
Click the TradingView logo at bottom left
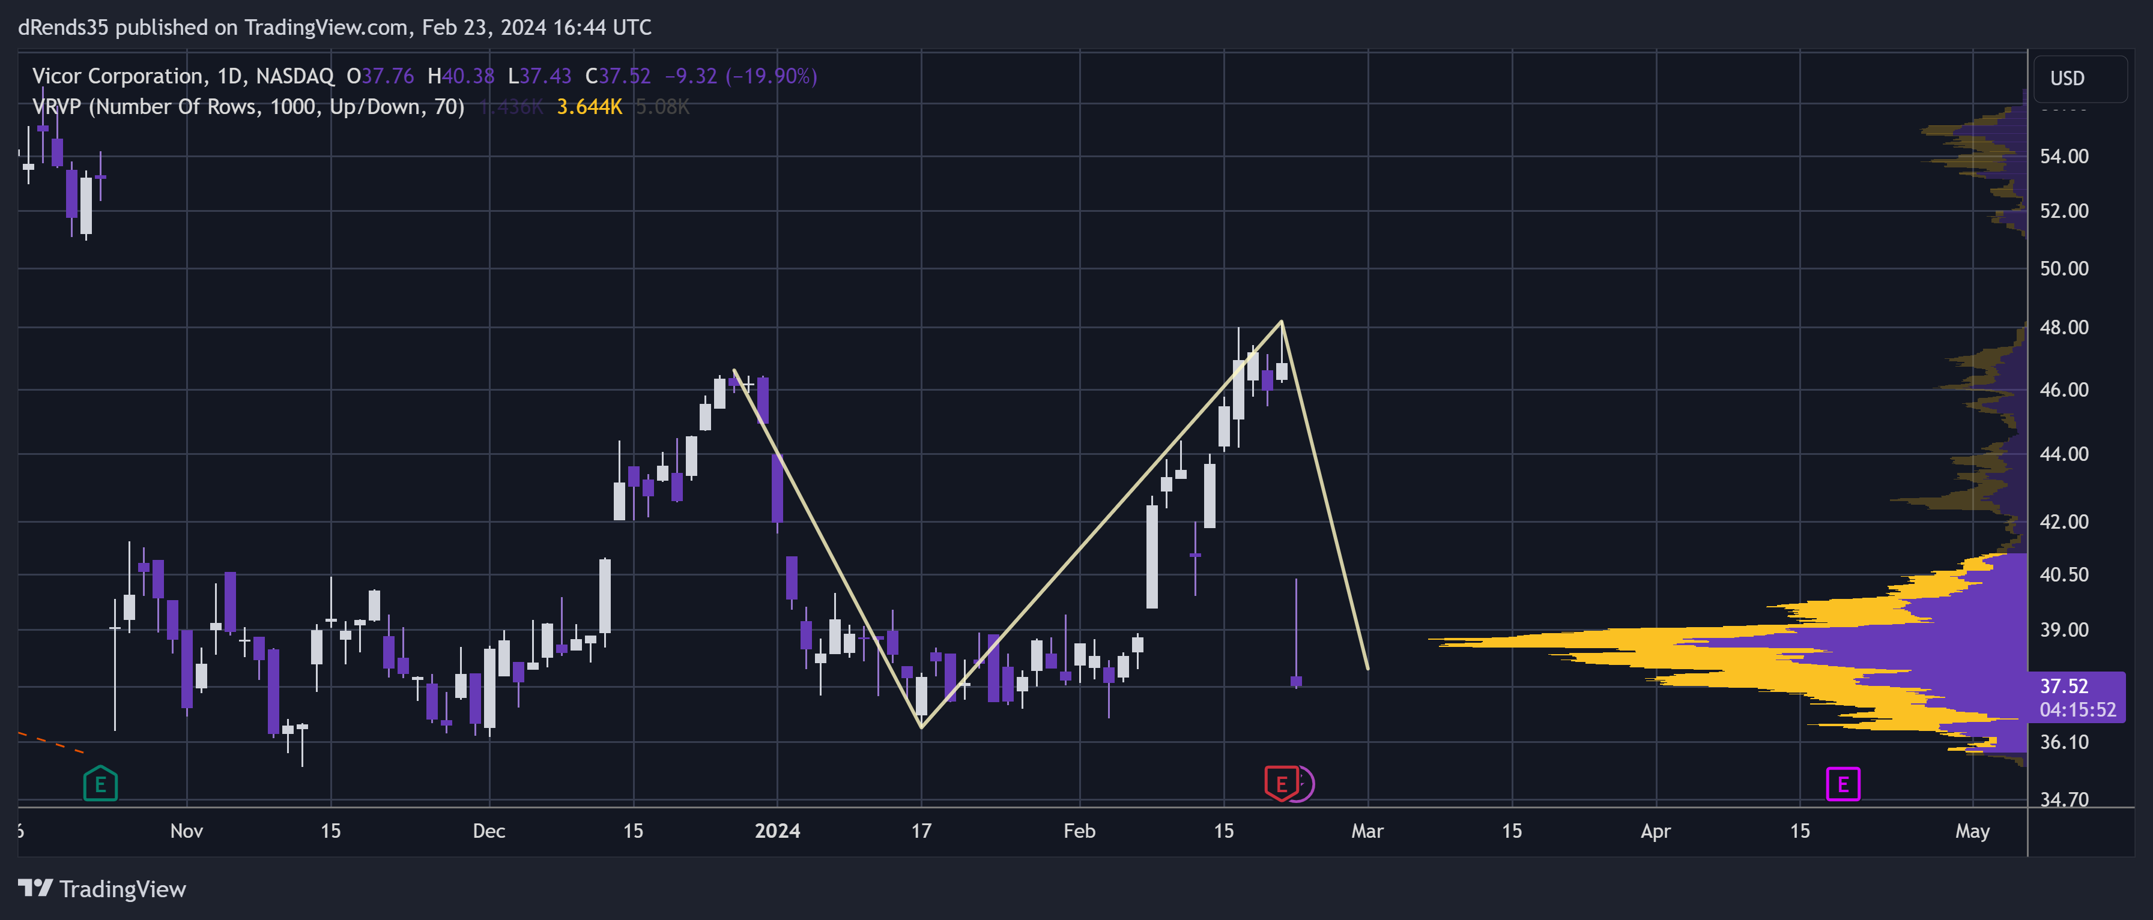click(102, 888)
